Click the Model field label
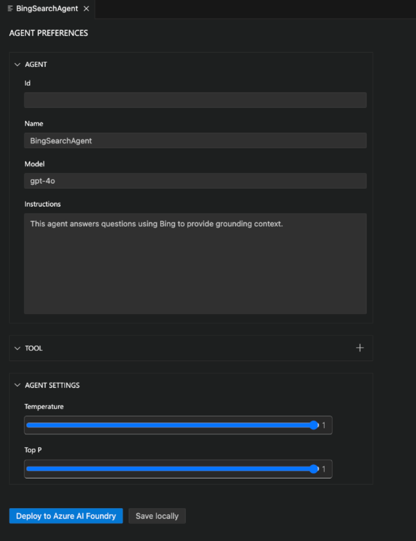Screen dimensions: 416x541 point(35,164)
